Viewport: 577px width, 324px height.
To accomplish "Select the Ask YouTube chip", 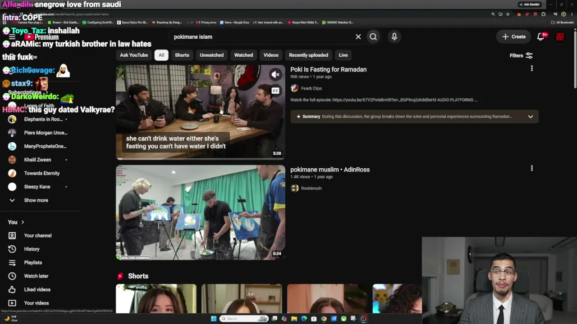I will click(134, 55).
